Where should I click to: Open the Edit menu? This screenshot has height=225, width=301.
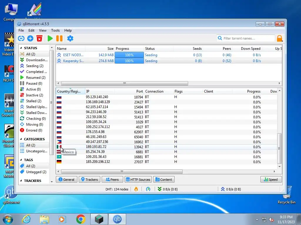pyautogui.click(x=31, y=30)
